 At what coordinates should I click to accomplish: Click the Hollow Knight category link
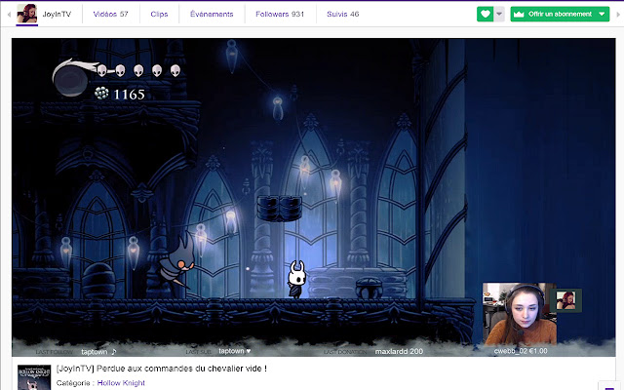[x=121, y=383]
